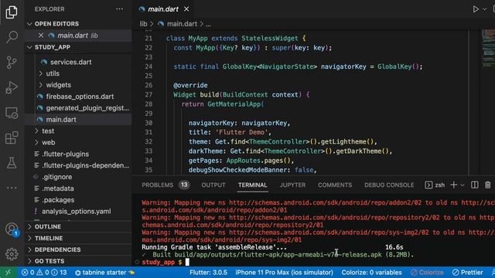Open the Extensions view icon
Screen dimensions: 495x278
pyautogui.click(x=12, y=138)
